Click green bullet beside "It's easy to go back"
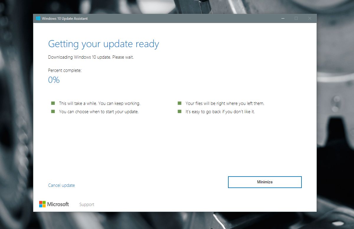This screenshot has width=354, height=229. 179,111
